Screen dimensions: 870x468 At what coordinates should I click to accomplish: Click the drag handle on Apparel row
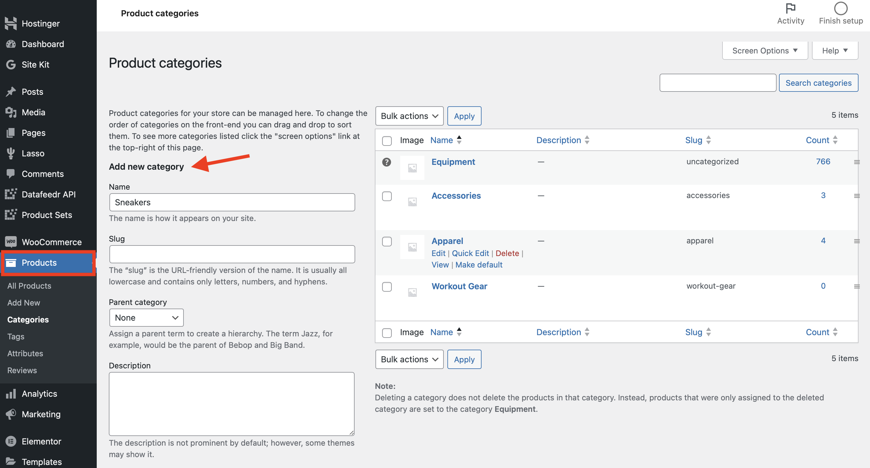[x=856, y=241]
